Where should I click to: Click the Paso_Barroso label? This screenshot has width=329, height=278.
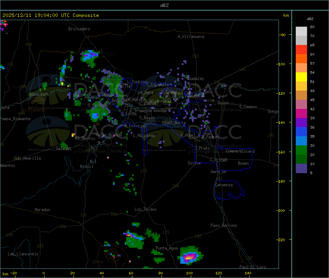(224, 226)
